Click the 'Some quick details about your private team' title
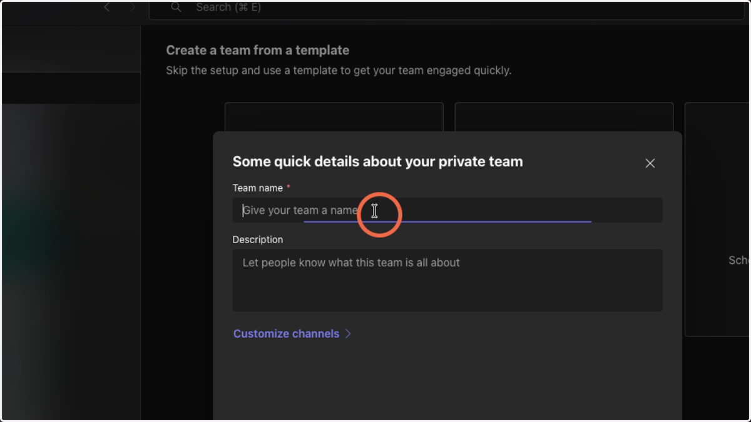Viewport: 751px width, 422px height. pyautogui.click(x=377, y=161)
